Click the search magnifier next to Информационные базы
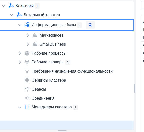 tap(90, 25)
